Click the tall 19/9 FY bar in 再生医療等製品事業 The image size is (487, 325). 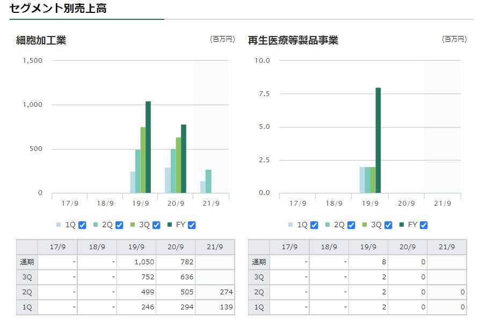click(378, 140)
